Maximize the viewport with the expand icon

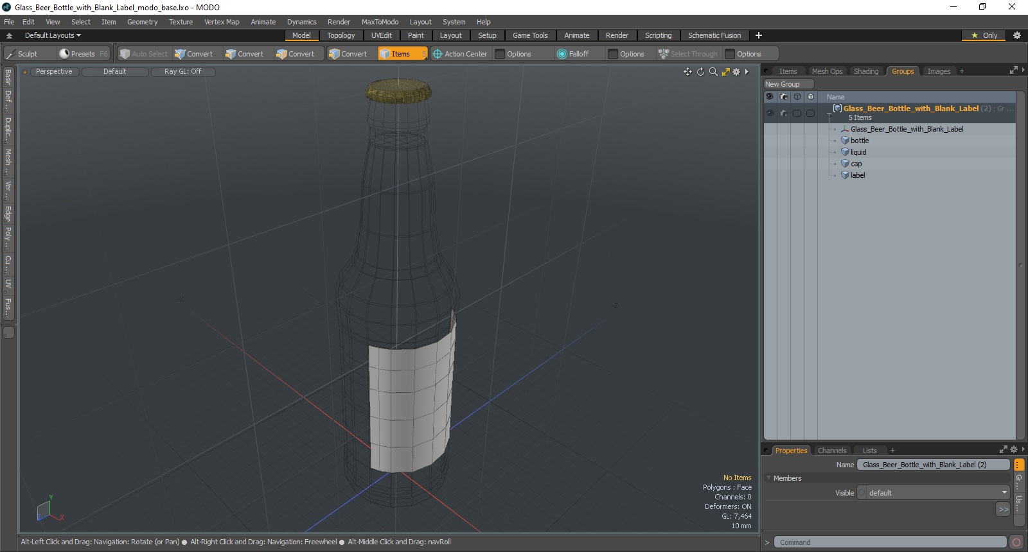click(x=725, y=72)
